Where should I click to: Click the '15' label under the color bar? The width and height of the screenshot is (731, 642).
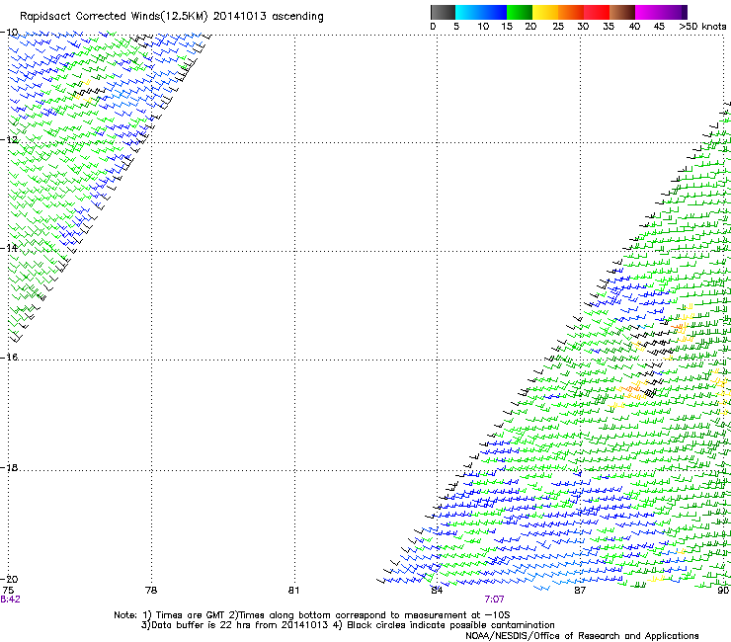pyautogui.click(x=507, y=27)
